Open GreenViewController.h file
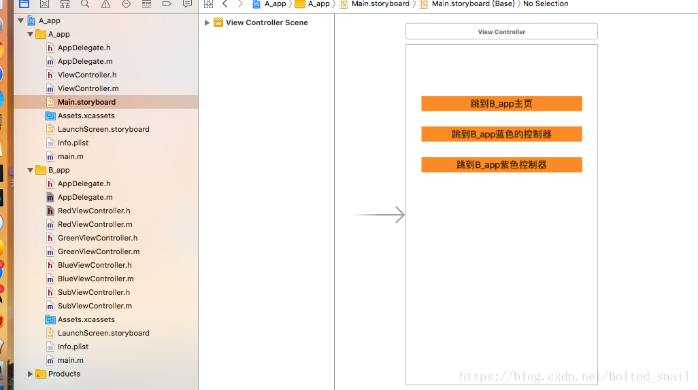Image resolution: width=698 pixels, height=390 pixels. [x=97, y=238]
